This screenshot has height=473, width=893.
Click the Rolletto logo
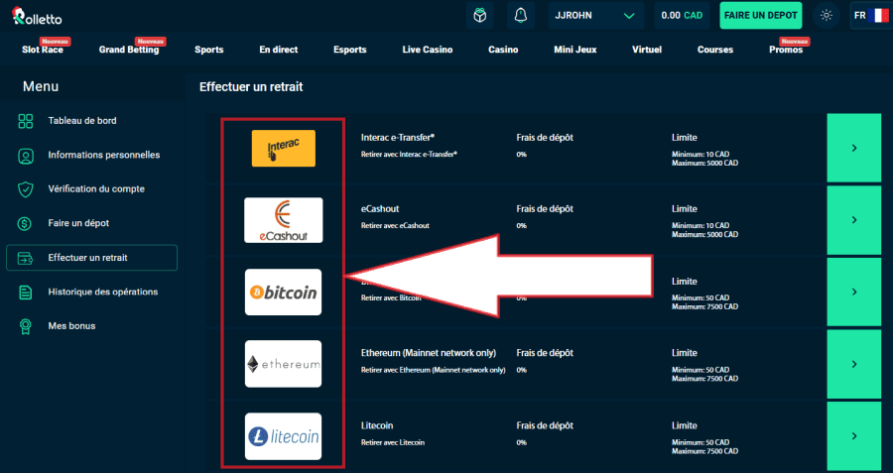click(x=37, y=16)
